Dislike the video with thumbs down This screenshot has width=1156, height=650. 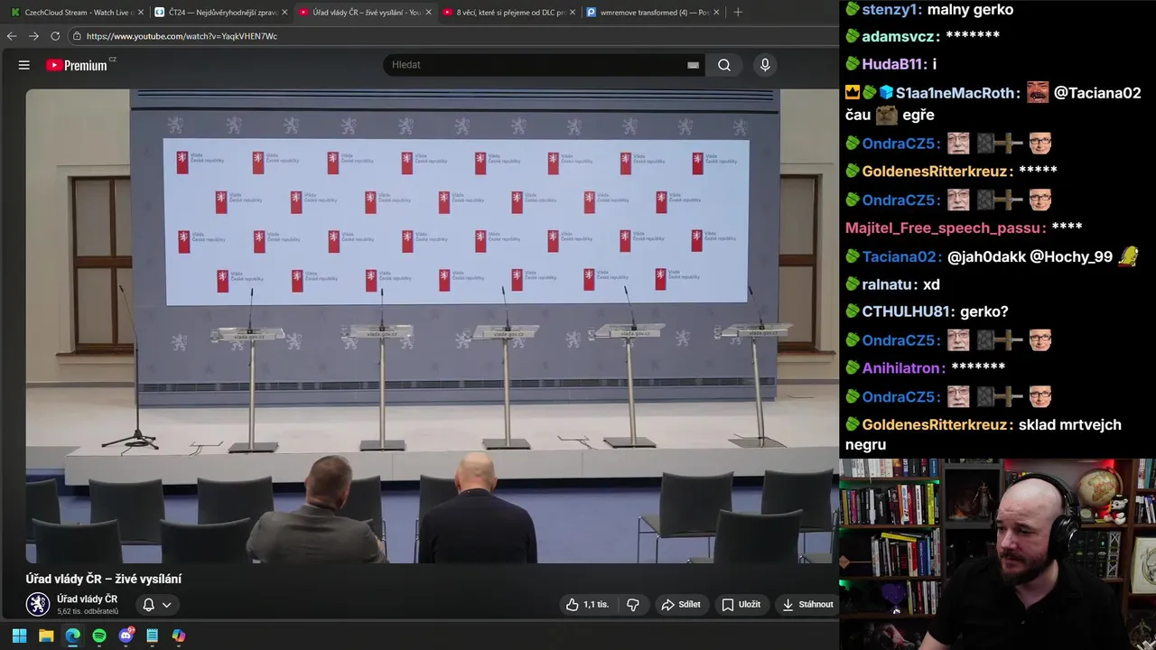(x=633, y=605)
